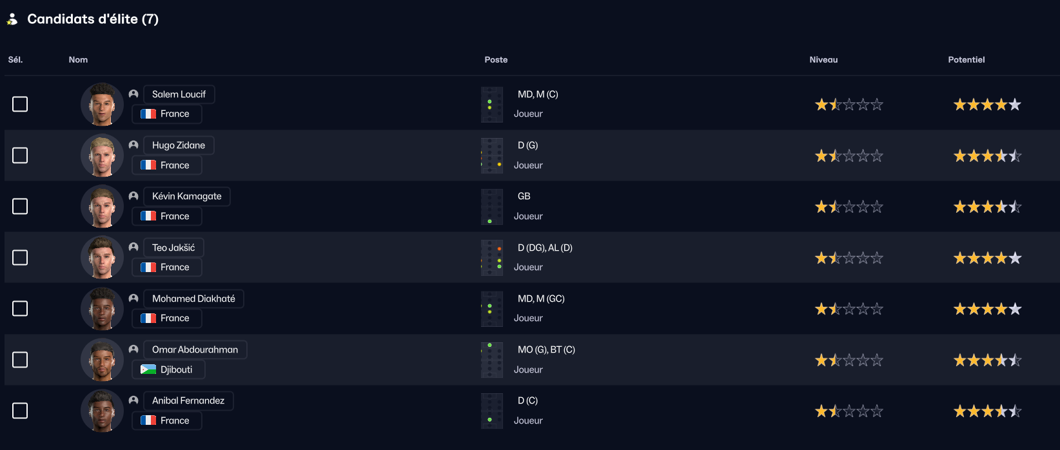Click the person icon beside Anibal Fernandez
This screenshot has width=1060, height=450.
click(x=133, y=400)
